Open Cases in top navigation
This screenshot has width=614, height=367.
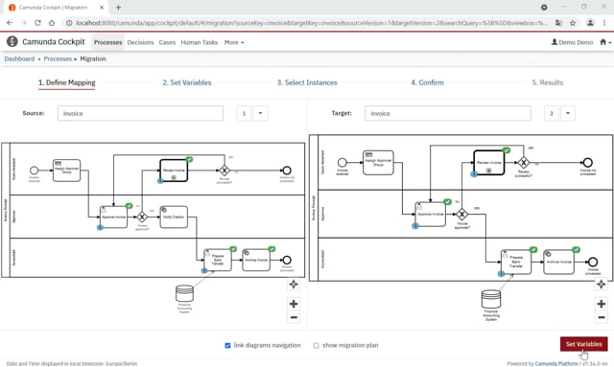point(167,42)
